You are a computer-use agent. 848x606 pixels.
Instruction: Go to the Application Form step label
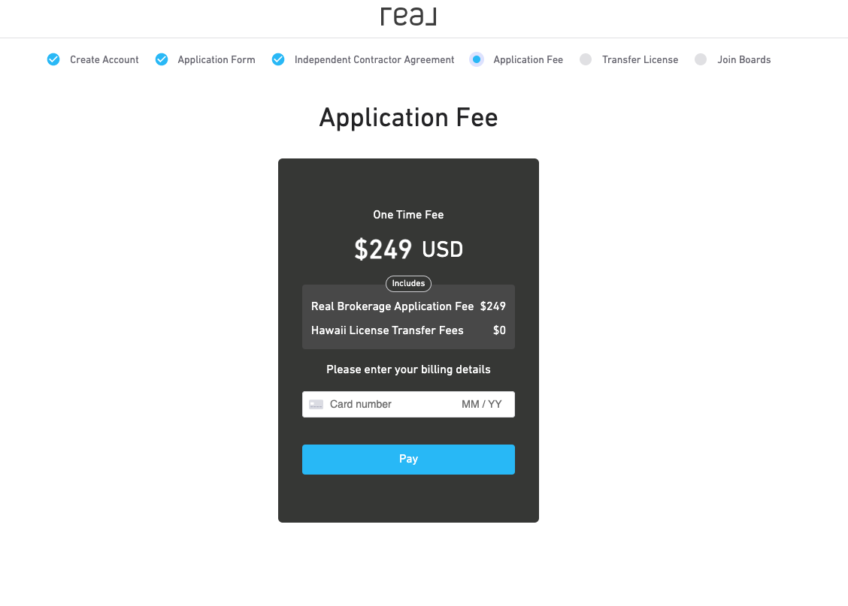tap(217, 59)
